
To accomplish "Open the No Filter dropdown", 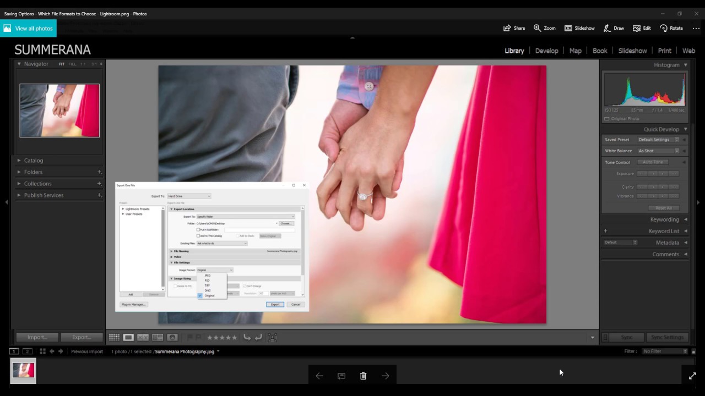I will click(x=665, y=351).
